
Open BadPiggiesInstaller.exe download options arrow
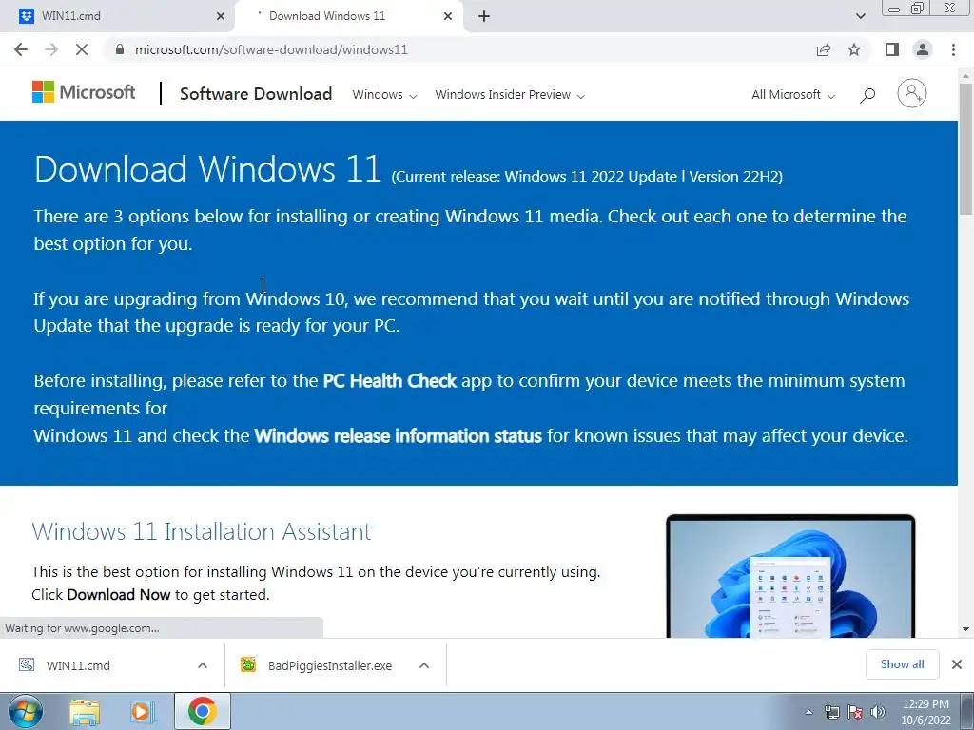[424, 665]
